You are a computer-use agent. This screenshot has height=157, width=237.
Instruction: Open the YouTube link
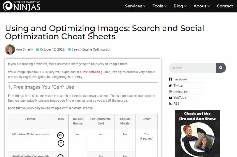[180, 98]
